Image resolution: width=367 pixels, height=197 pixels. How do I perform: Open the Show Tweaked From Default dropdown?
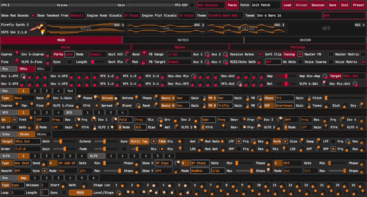(77, 15)
